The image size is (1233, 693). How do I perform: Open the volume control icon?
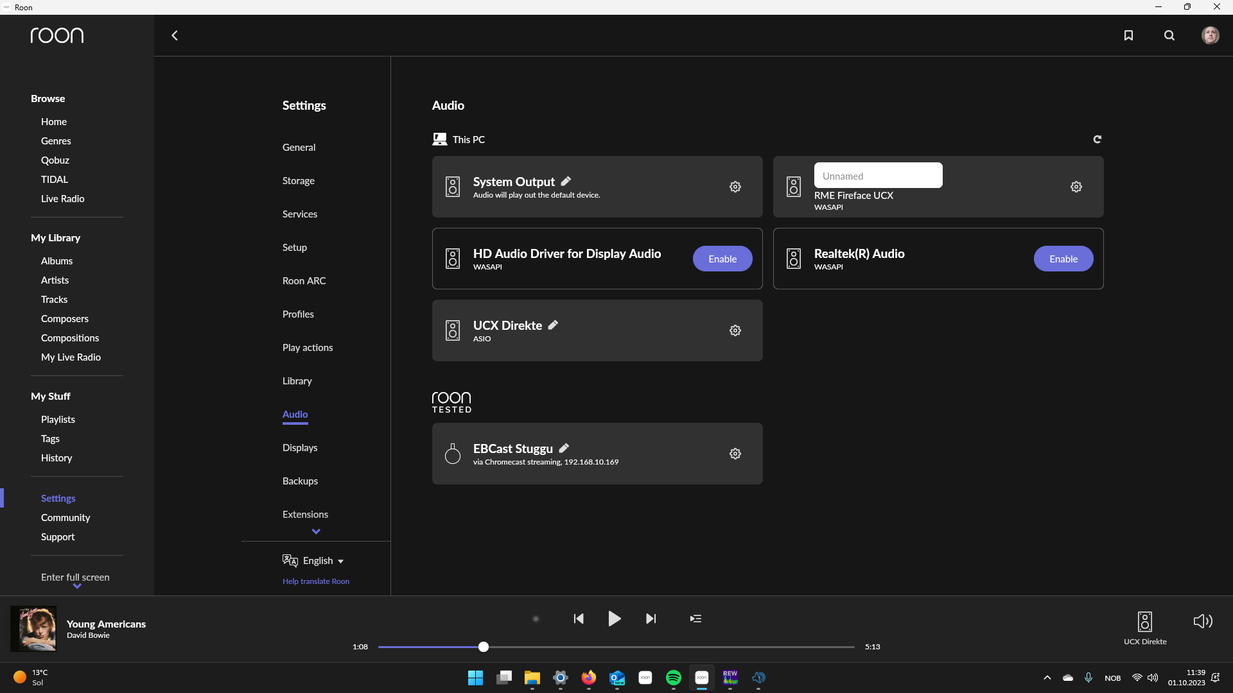pos(1203,620)
